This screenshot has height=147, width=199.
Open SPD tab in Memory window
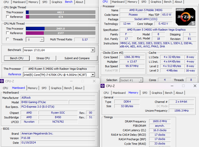pyautogui.click(x=145, y=93)
